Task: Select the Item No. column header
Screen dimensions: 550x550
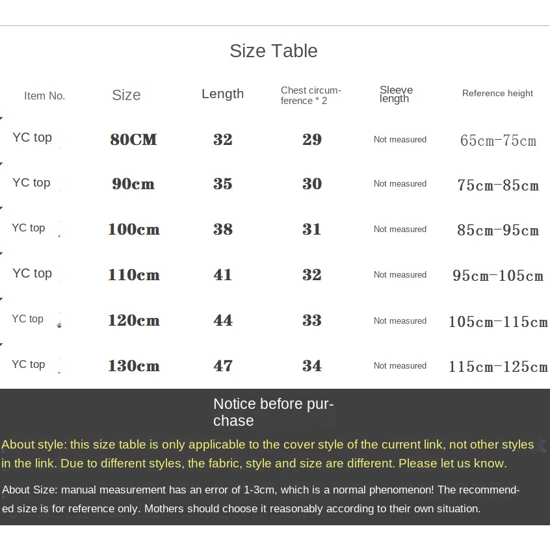Action: [x=45, y=96]
